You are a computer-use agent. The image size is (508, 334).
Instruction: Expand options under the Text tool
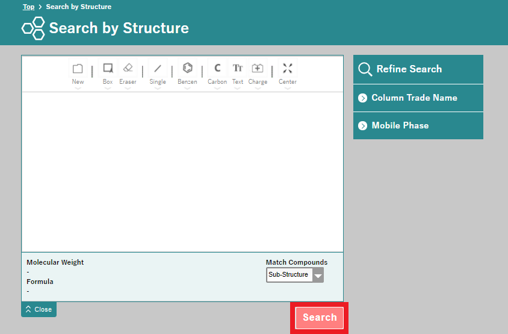click(238, 88)
